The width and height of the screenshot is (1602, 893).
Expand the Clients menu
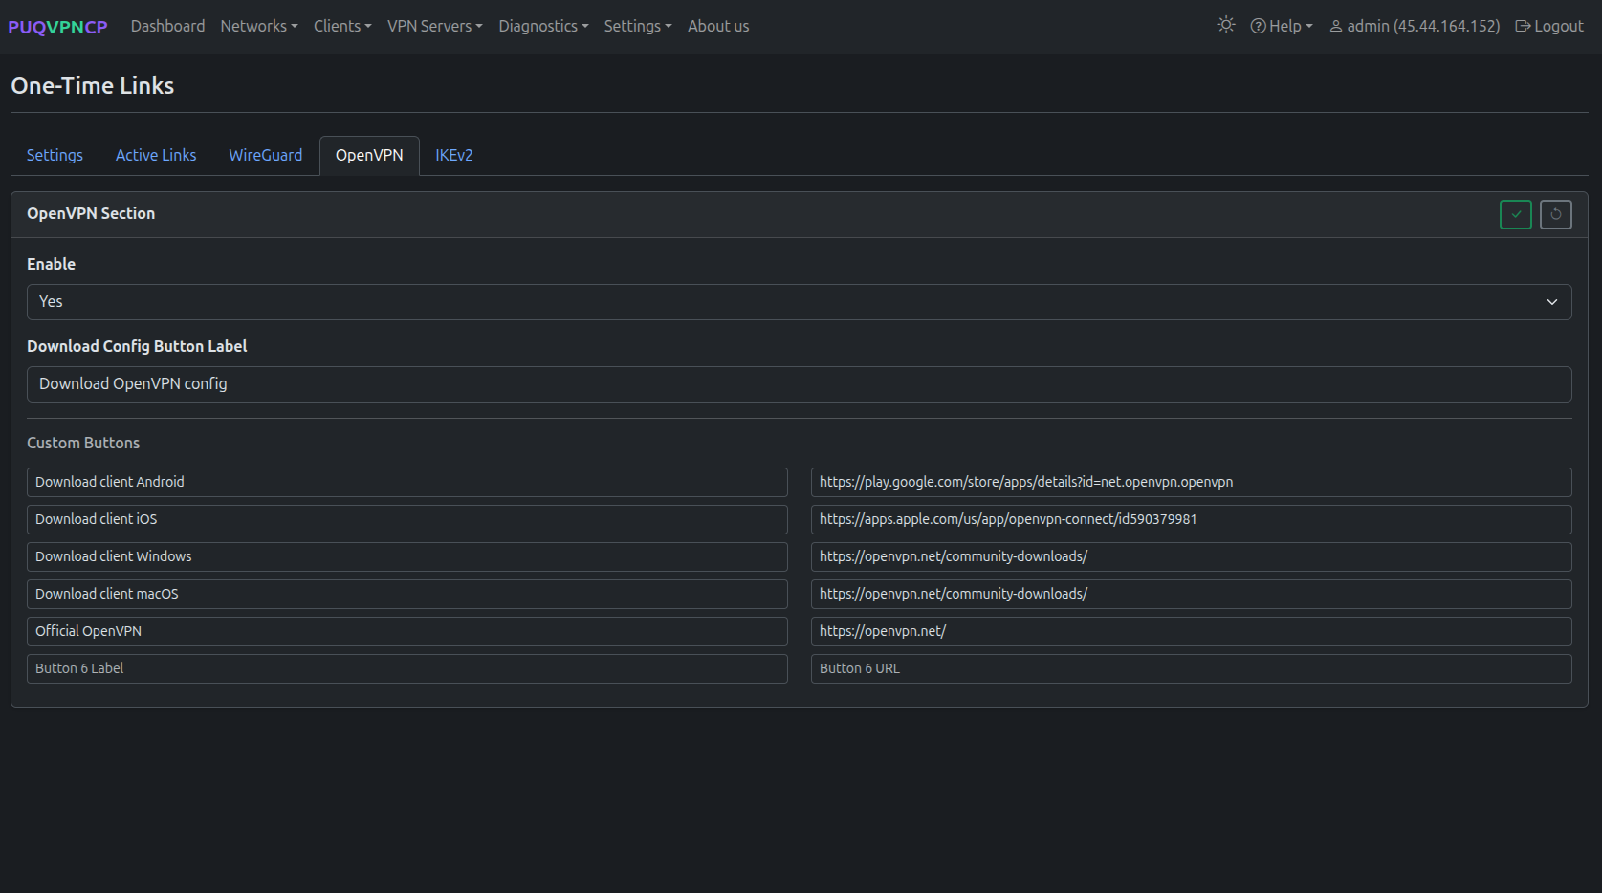coord(342,26)
